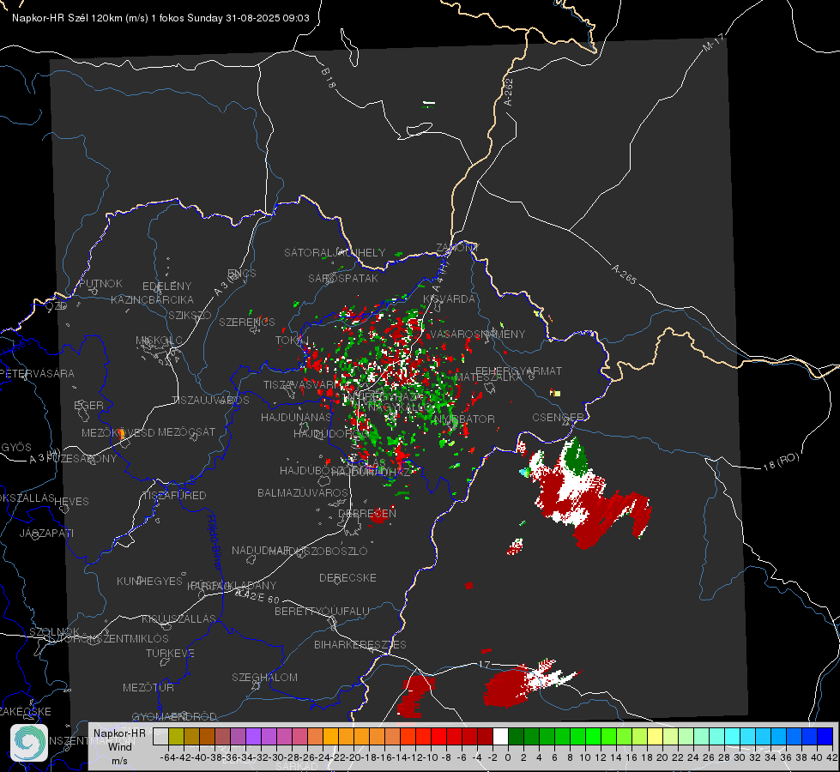
Task: Click the A-265 road label
Action: (624, 274)
